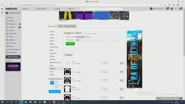Open Profile in the sidebar
185x104 pixels.
pyautogui.click(x=10, y=21)
